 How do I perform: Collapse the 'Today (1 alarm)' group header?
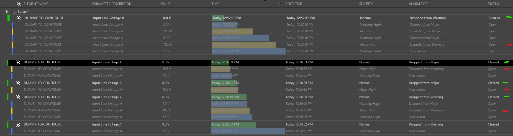[17, 12]
